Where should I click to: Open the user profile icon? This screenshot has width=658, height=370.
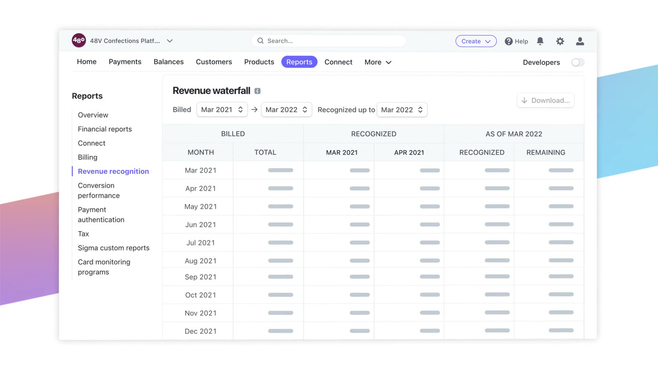click(x=580, y=41)
